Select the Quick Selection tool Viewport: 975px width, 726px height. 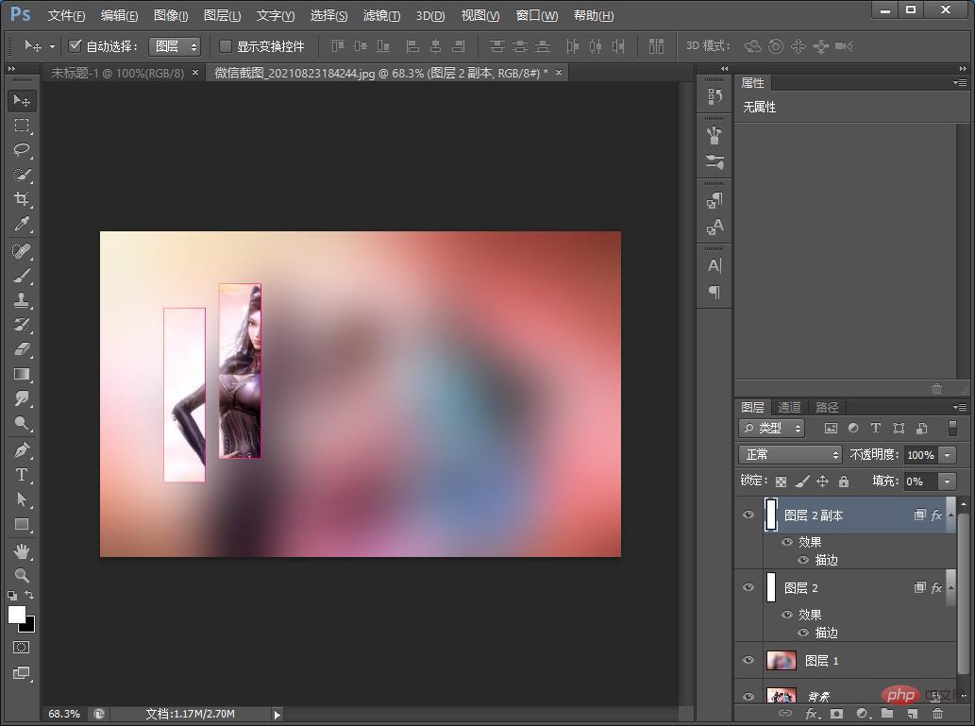(22, 175)
